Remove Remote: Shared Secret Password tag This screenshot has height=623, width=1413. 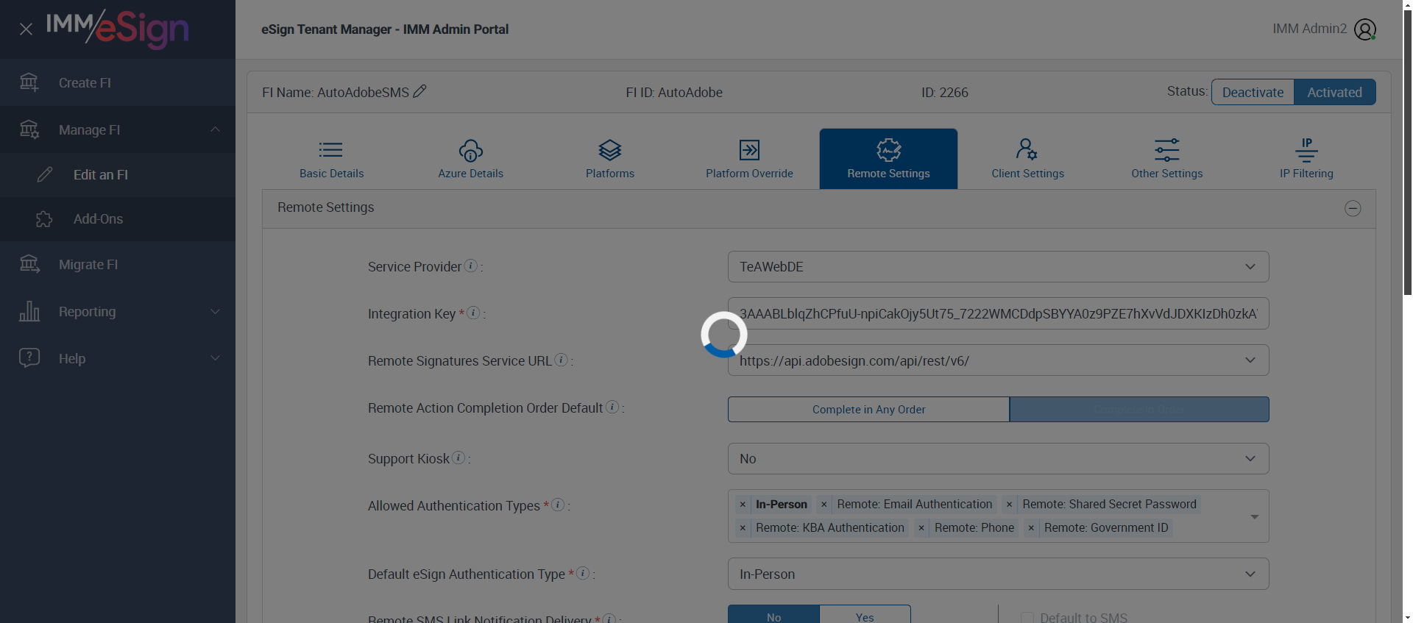pos(1010,505)
